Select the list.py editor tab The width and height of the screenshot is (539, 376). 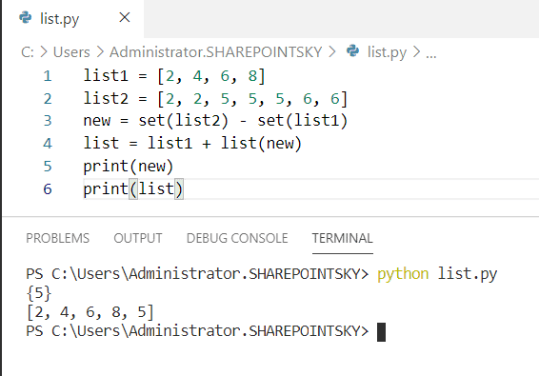73,19
